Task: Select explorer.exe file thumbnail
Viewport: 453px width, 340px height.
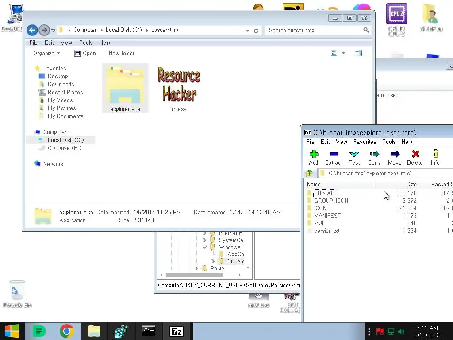Action: tap(125, 88)
